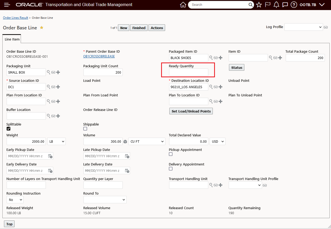Image resolution: width=331 pixels, height=229 pixels.
Task: Search Plan From Location magnifier
Action: 48,101
